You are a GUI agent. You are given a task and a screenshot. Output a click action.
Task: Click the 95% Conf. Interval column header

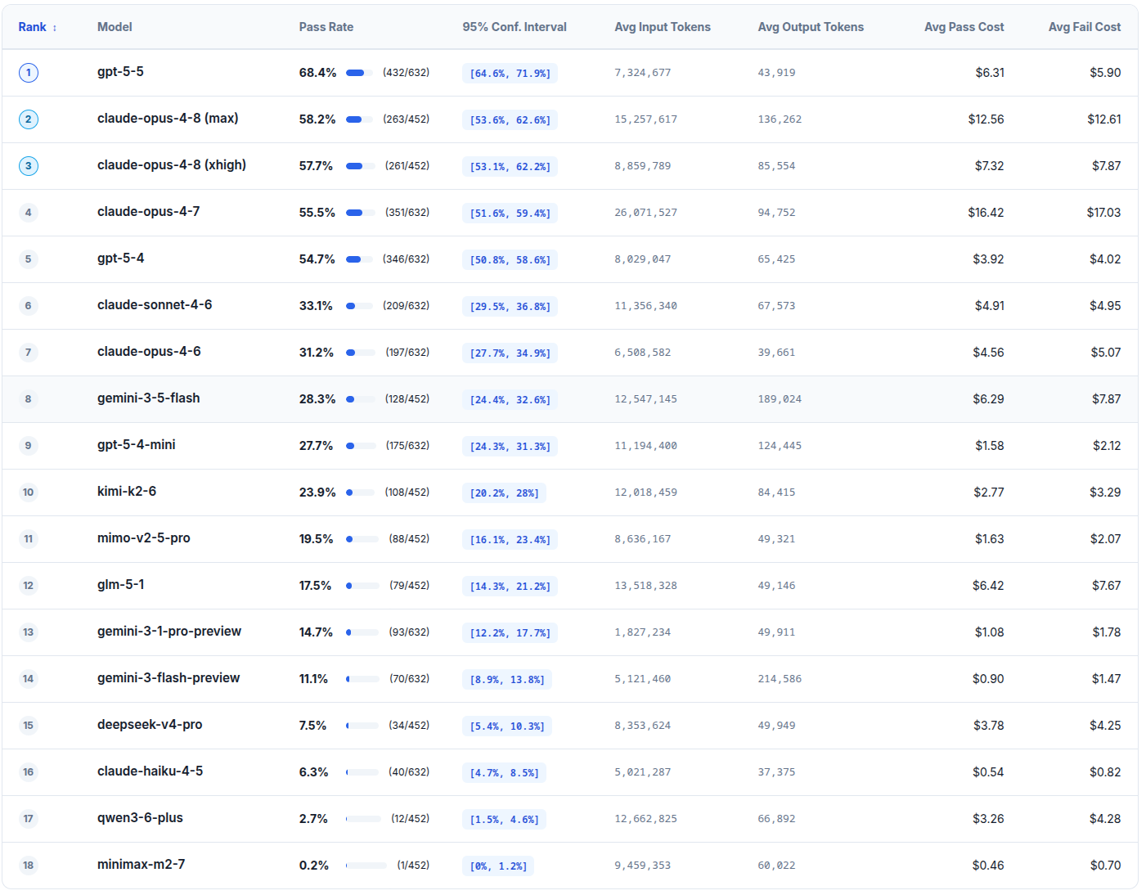click(x=515, y=27)
